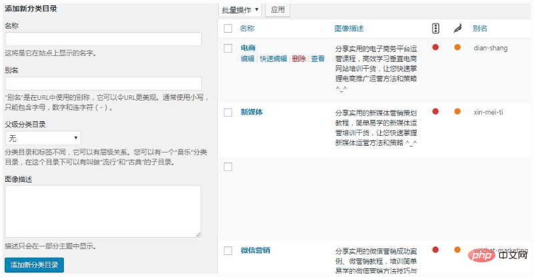Viewport: 534px width, 277px height.
Task: Check the box beside the 电商 category
Action: 228,48
